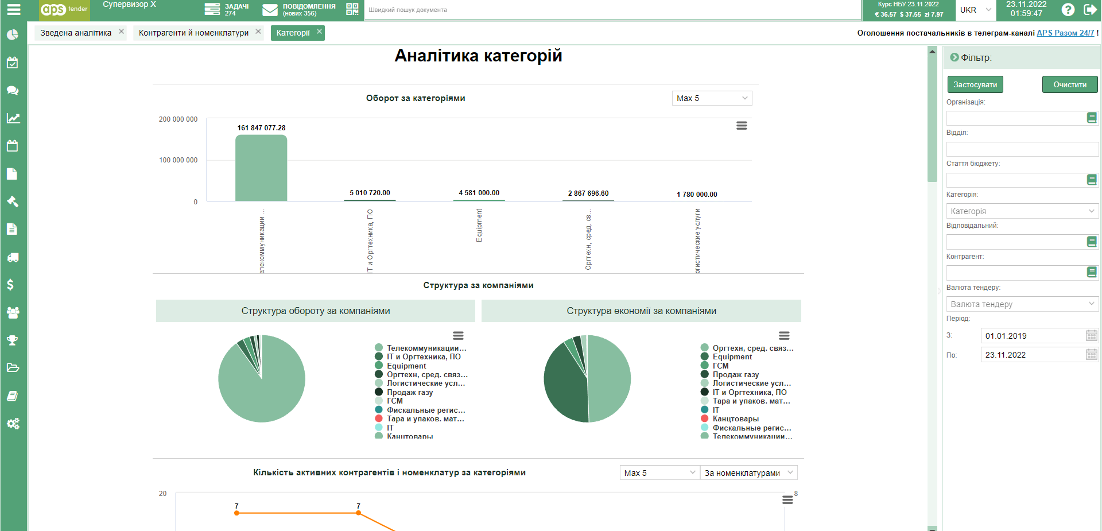Switch to Контрагенти й номенклатури tab
Image resolution: width=1102 pixels, height=531 pixels.
(x=193, y=33)
